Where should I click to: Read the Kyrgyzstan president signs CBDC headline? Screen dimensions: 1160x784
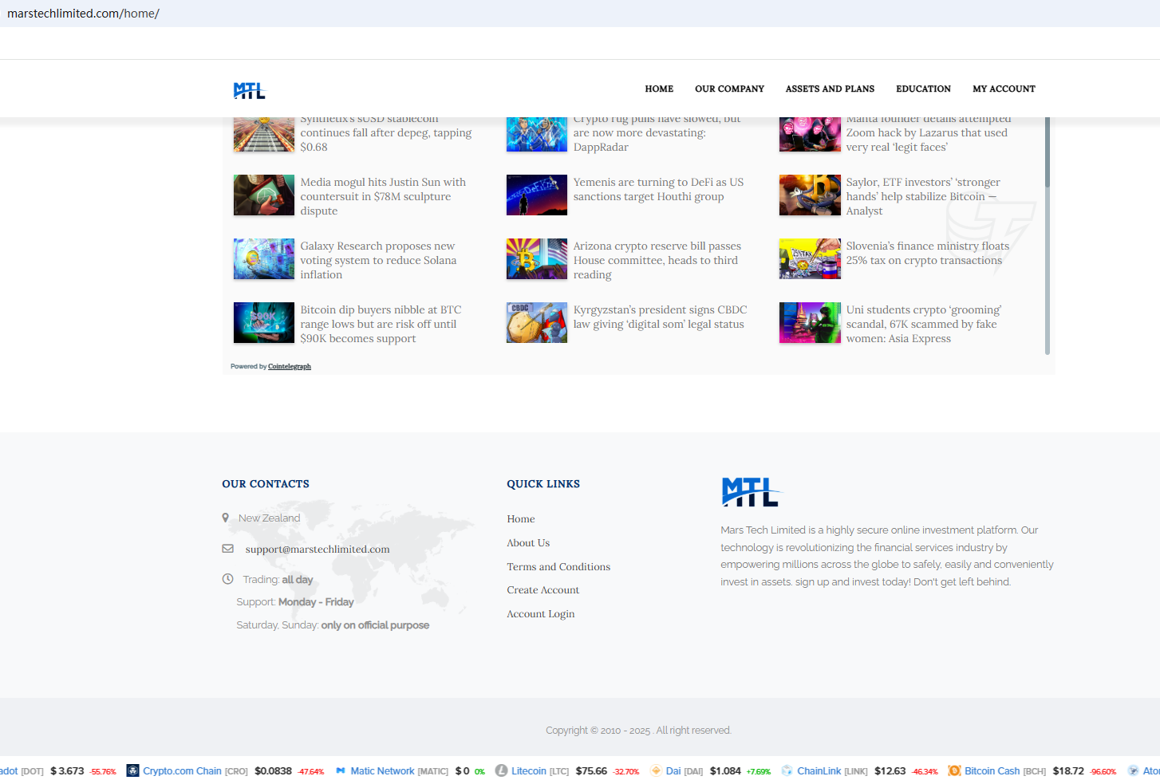click(660, 317)
